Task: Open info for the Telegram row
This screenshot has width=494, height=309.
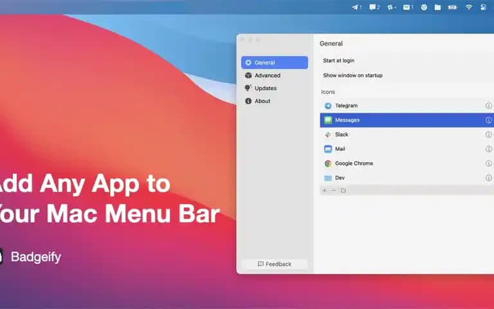Action: [488, 106]
